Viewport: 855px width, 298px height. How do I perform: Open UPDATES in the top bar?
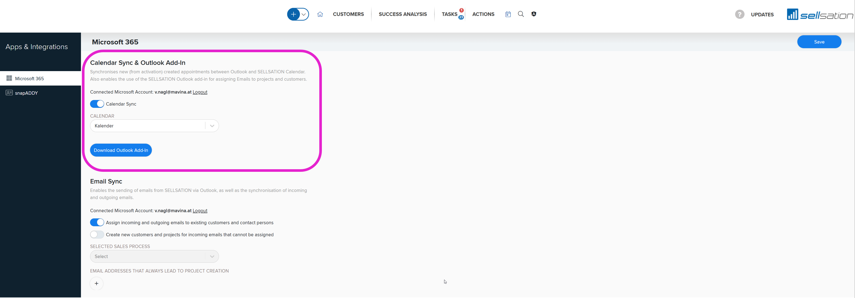[x=762, y=15]
